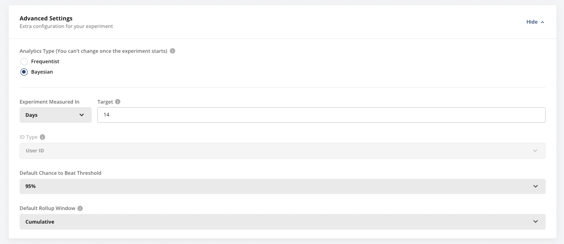Screen dimensions: 564x244
Task: Click the Target field info icon
Action: (117, 102)
